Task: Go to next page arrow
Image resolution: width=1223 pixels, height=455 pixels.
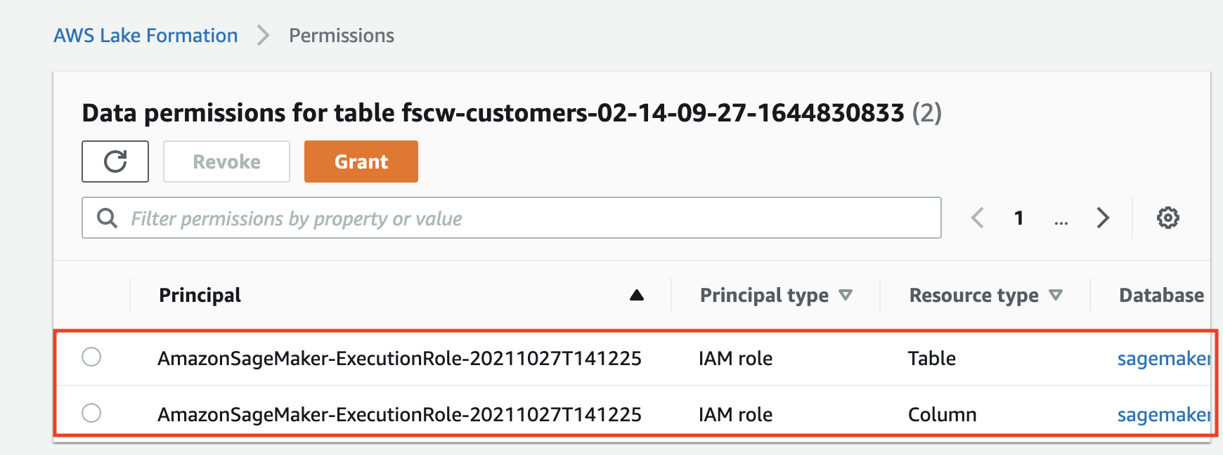Action: 1103,218
